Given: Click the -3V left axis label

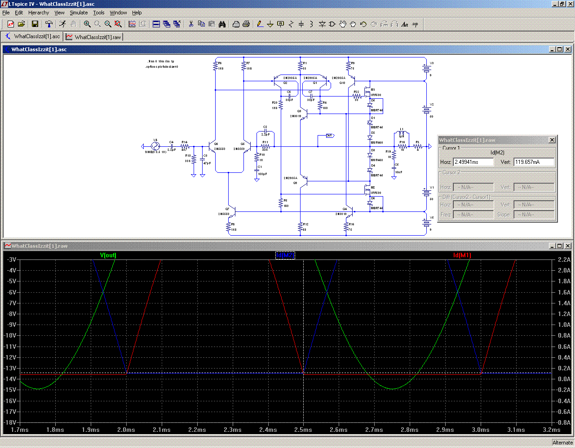Looking at the screenshot, I should click(11, 259).
